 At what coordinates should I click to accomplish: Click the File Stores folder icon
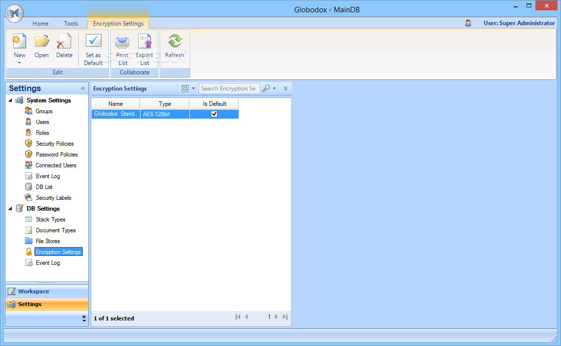[29, 241]
